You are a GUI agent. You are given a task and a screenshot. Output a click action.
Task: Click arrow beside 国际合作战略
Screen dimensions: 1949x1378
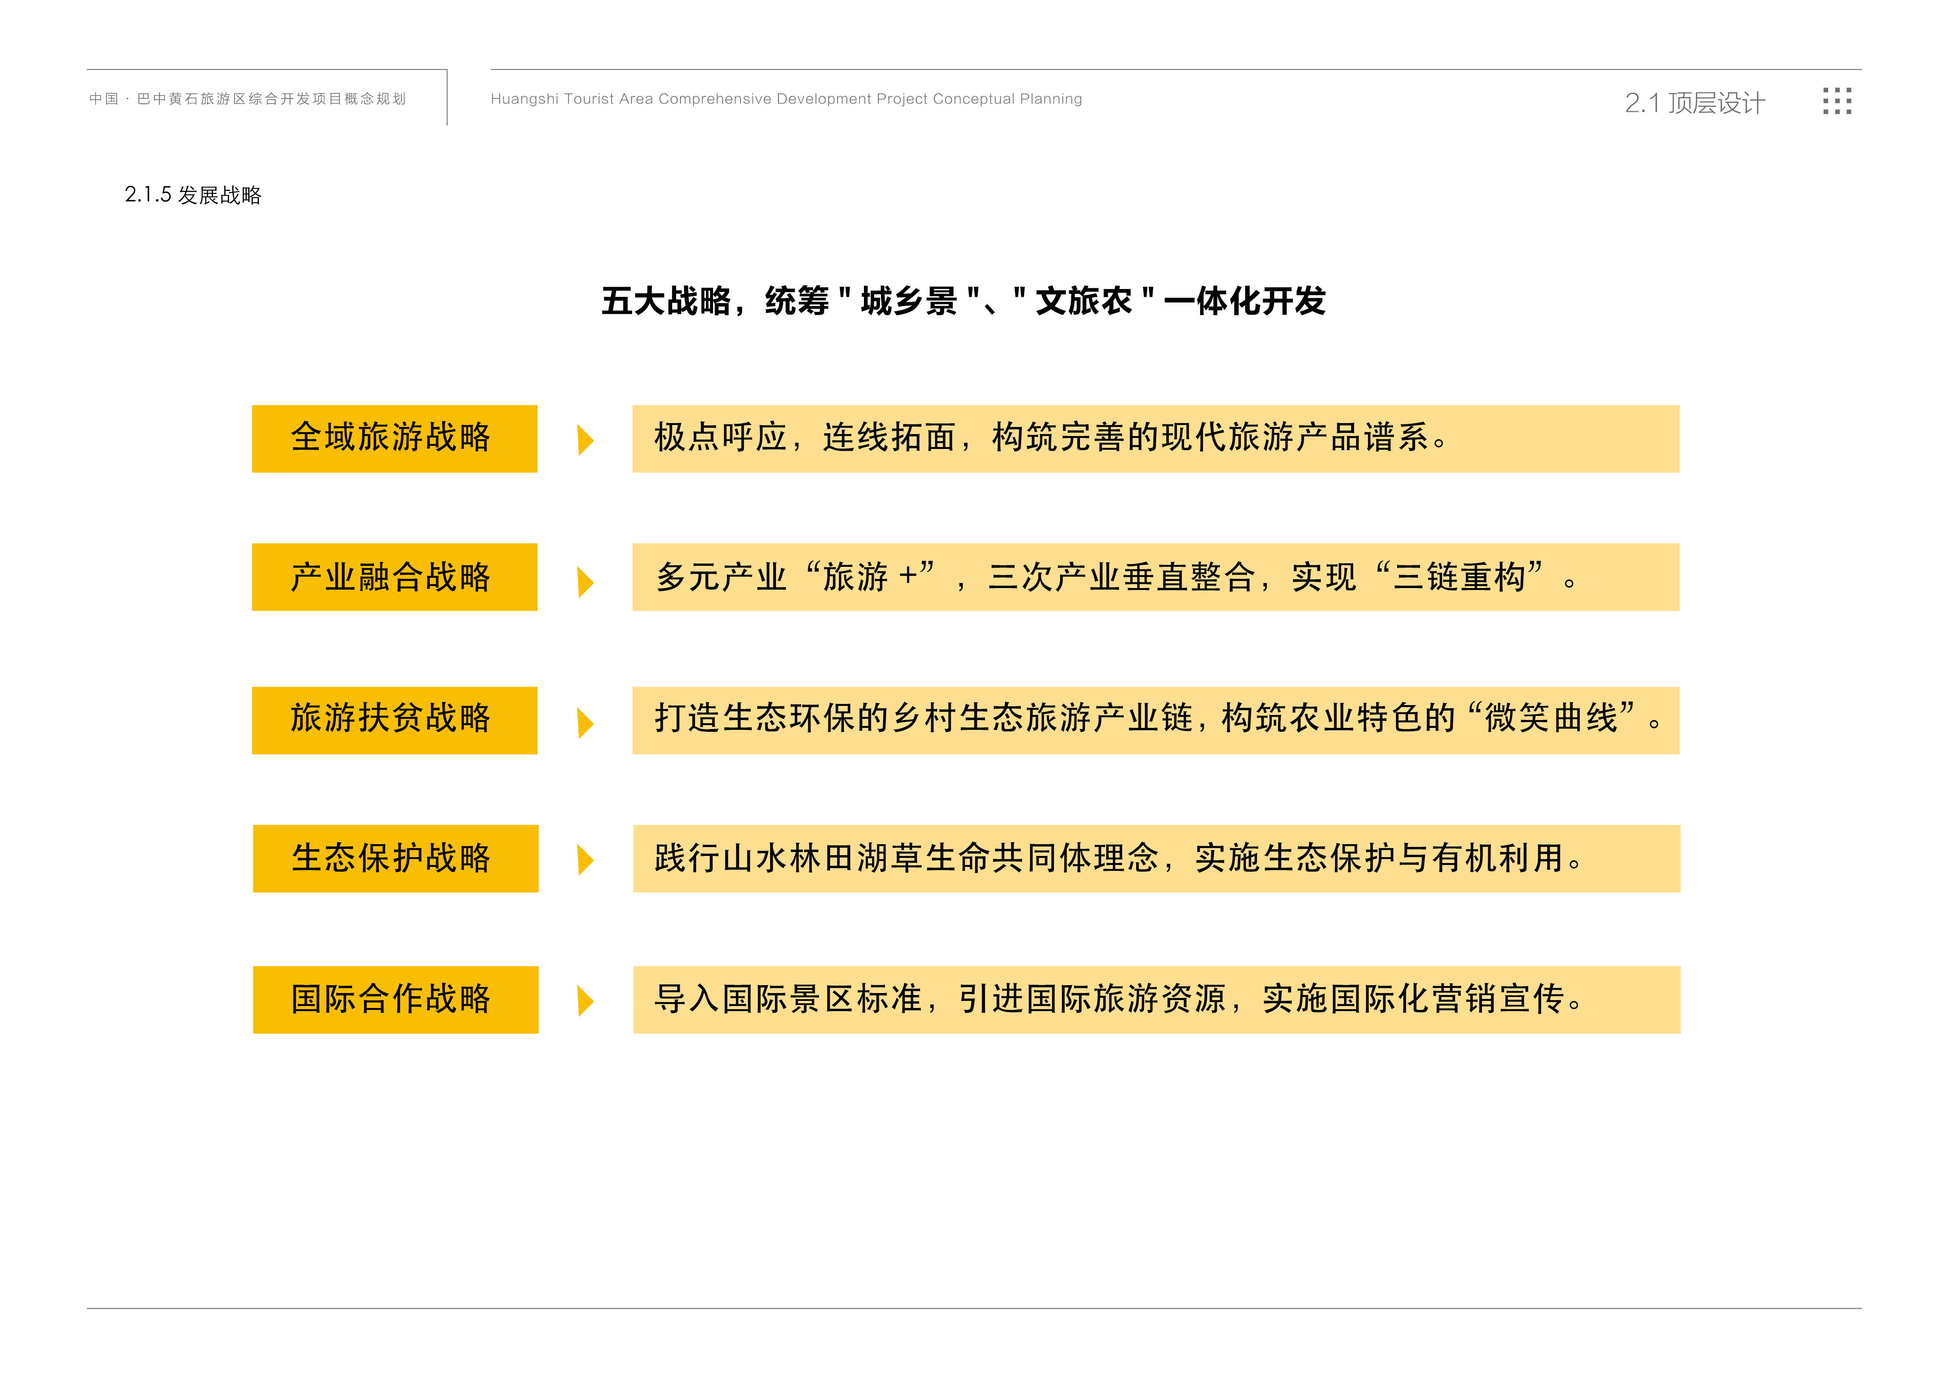pyautogui.click(x=585, y=1001)
